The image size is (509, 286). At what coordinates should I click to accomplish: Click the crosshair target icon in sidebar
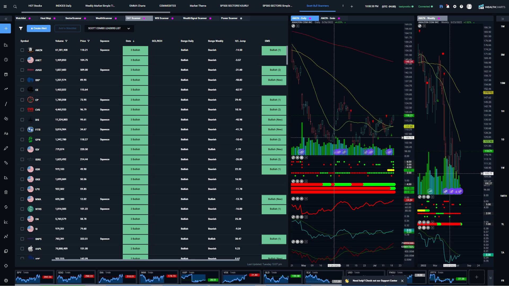[6, 266]
